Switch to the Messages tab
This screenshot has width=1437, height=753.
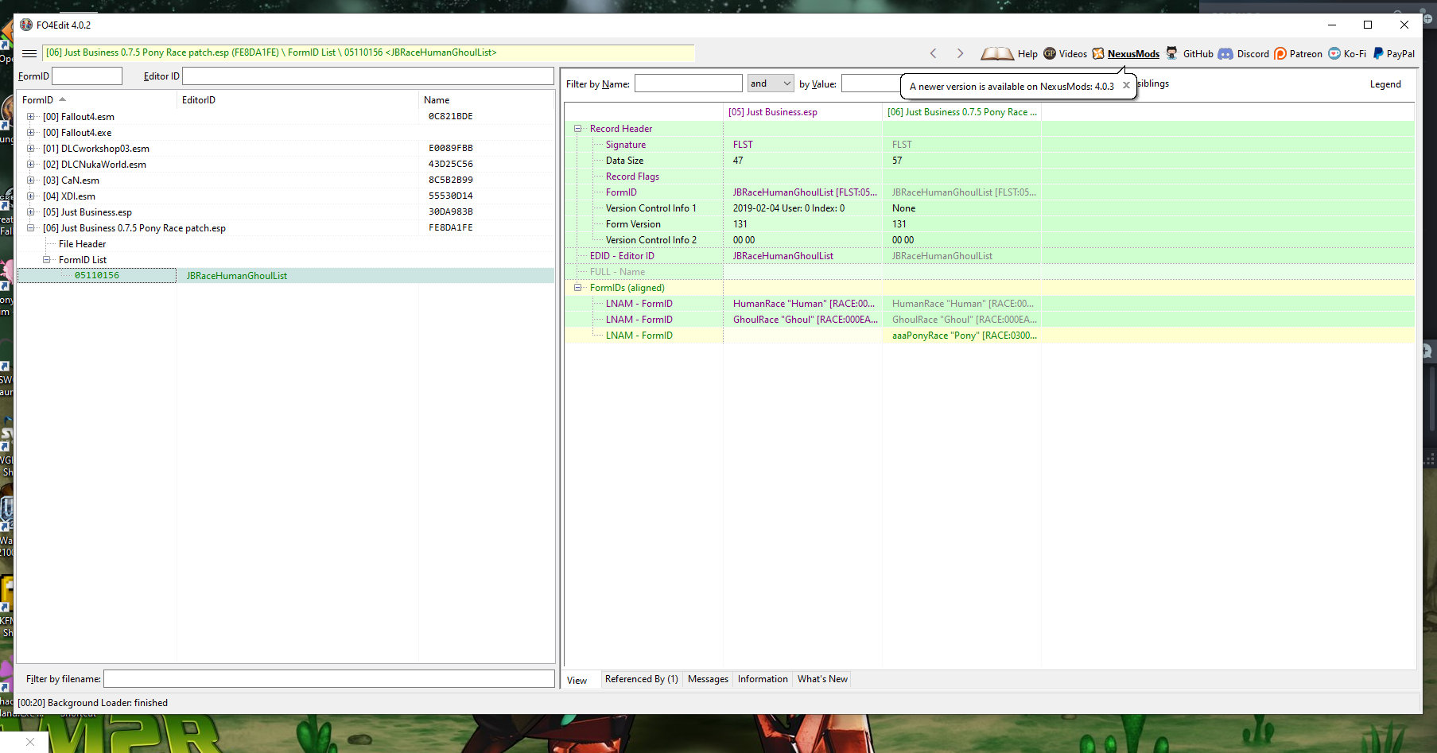click(x=708, y=679)
